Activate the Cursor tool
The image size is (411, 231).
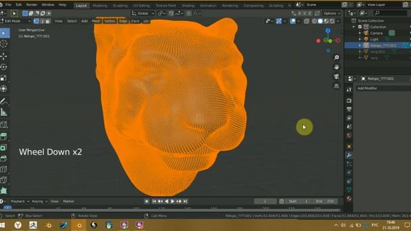pos(4,44)
